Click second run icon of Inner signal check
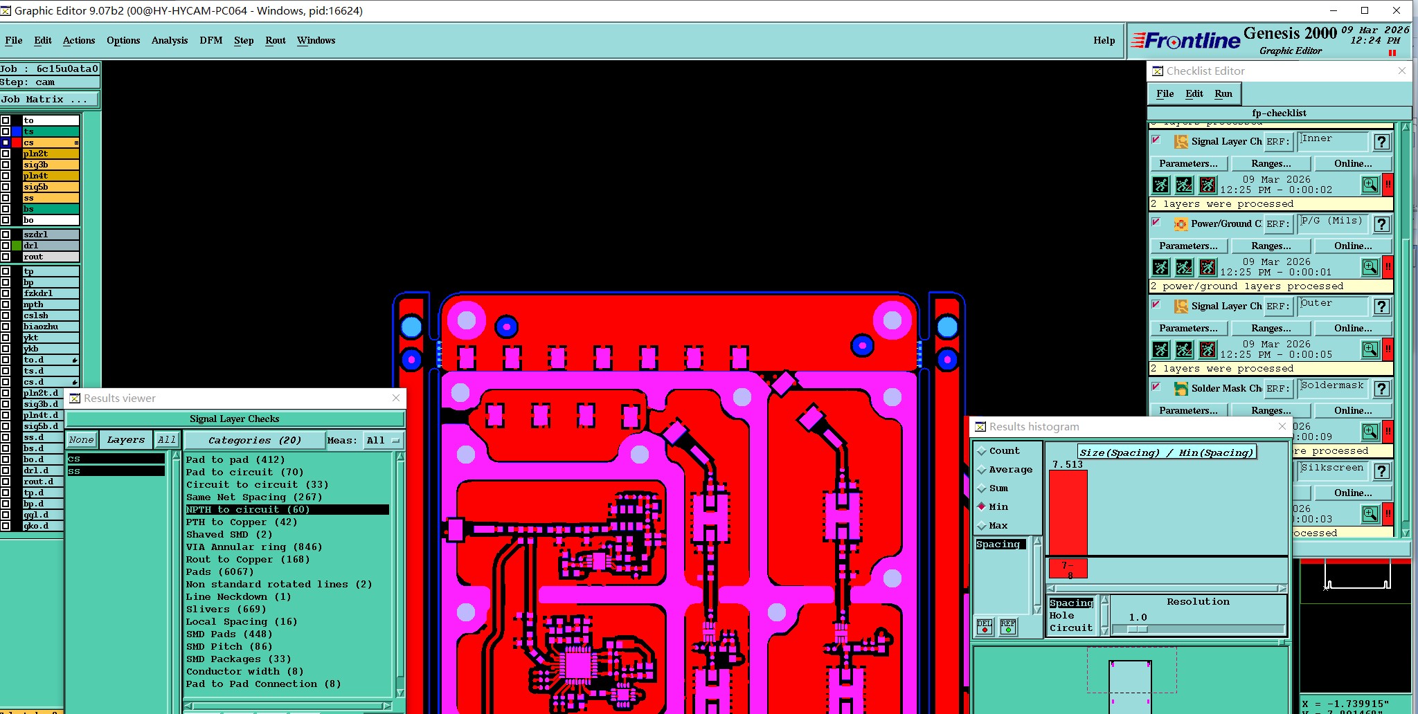The image size is (1418, 714). tap(1185, 185)
